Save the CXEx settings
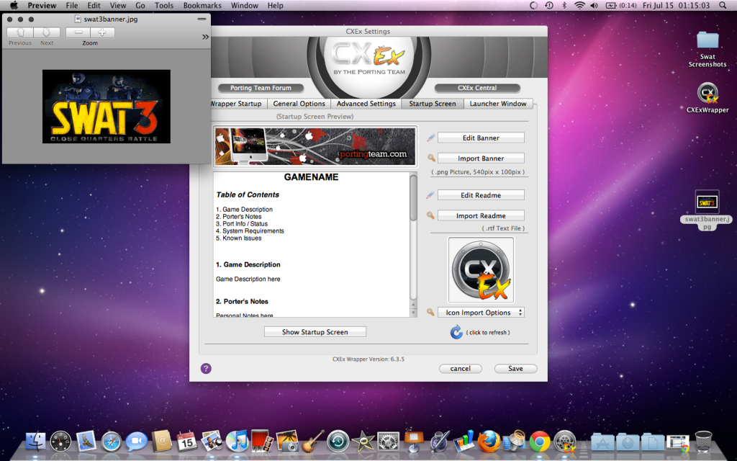Screen dimensions: 737x461 [x=515, y=369]
